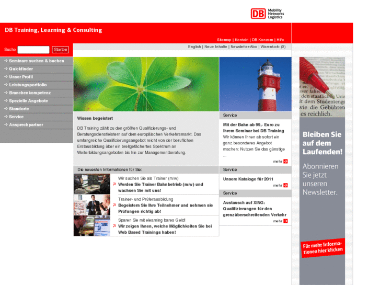Click arrow icon beside Standorte
This screenshot has height=285, width=380.
[6, 109]
